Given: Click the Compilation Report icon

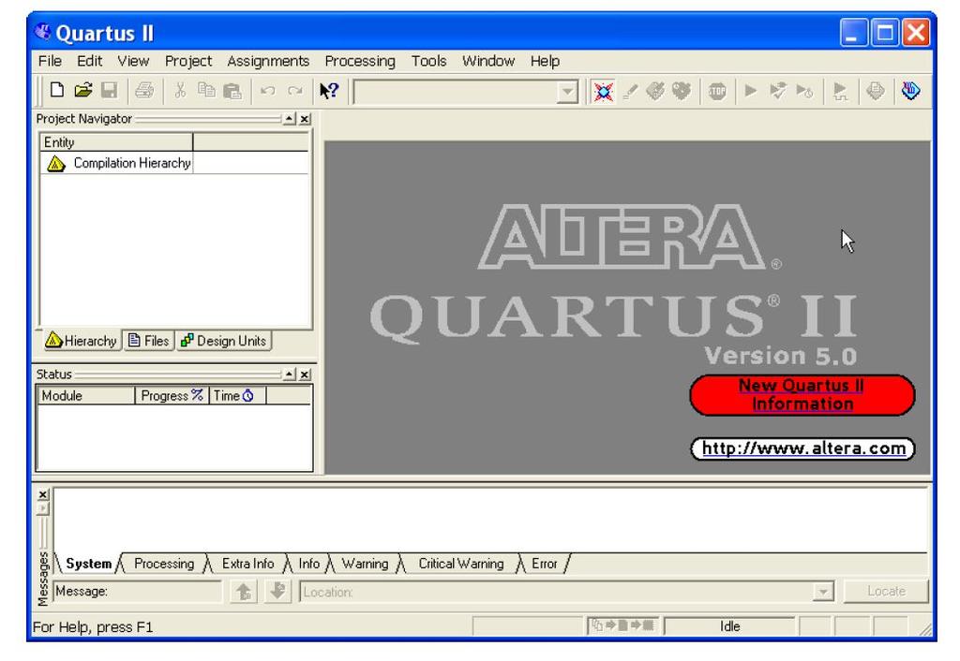Looking at the screenshot, I should pos(876,91).
